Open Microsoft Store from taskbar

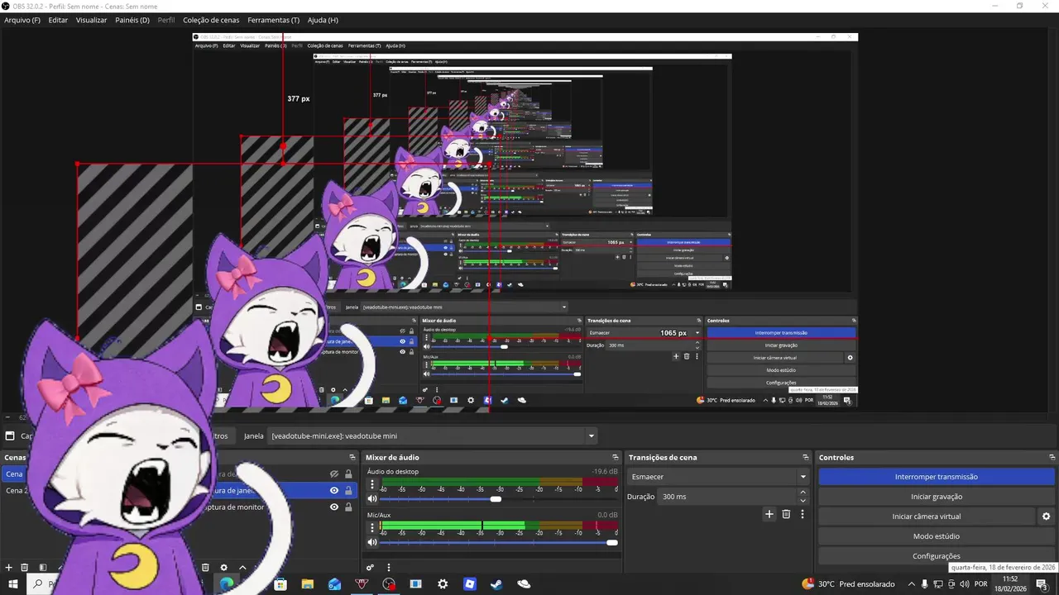coord(280,584)
